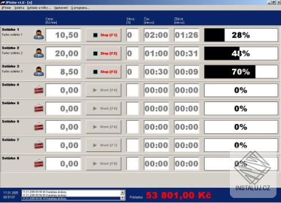Click the price field showing 8,50
The width and height of the screenshot is (281, 203).
tap(64, 72)
